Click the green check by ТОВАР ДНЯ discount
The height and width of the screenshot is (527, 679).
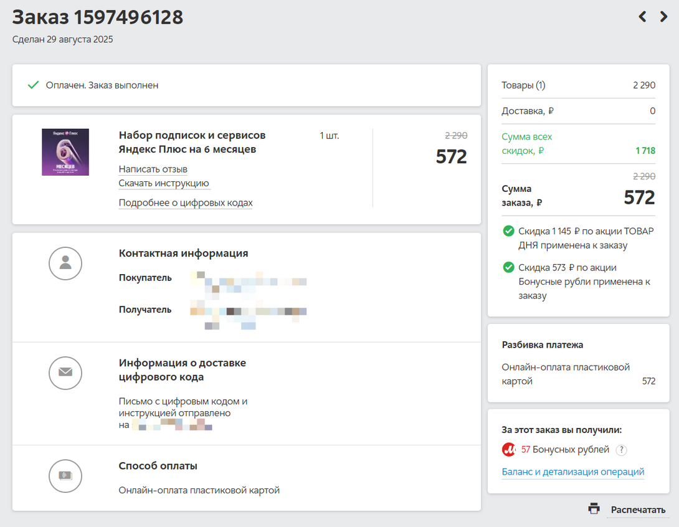pos(508,231)
